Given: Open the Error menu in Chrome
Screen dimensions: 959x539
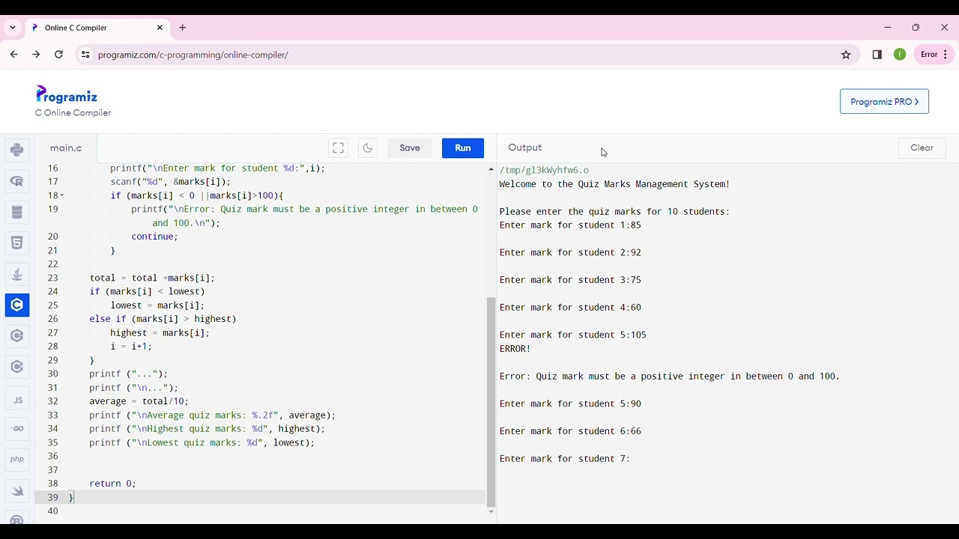Looking at the screenshot, I should (x=934, y=55).
